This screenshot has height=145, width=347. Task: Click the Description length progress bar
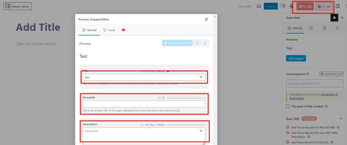click(x=186, y=125)
